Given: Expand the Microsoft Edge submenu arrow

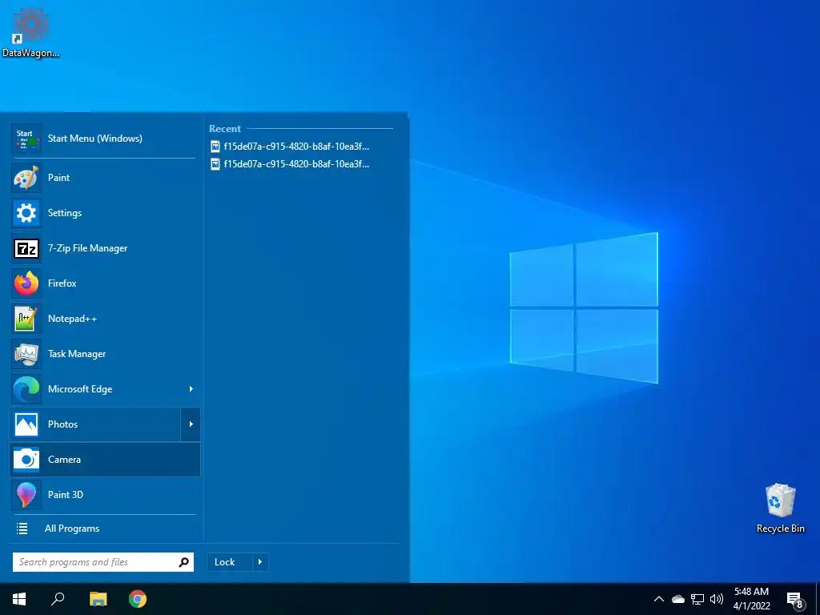Looking at the screenshot, I should [x=191, y=389].
